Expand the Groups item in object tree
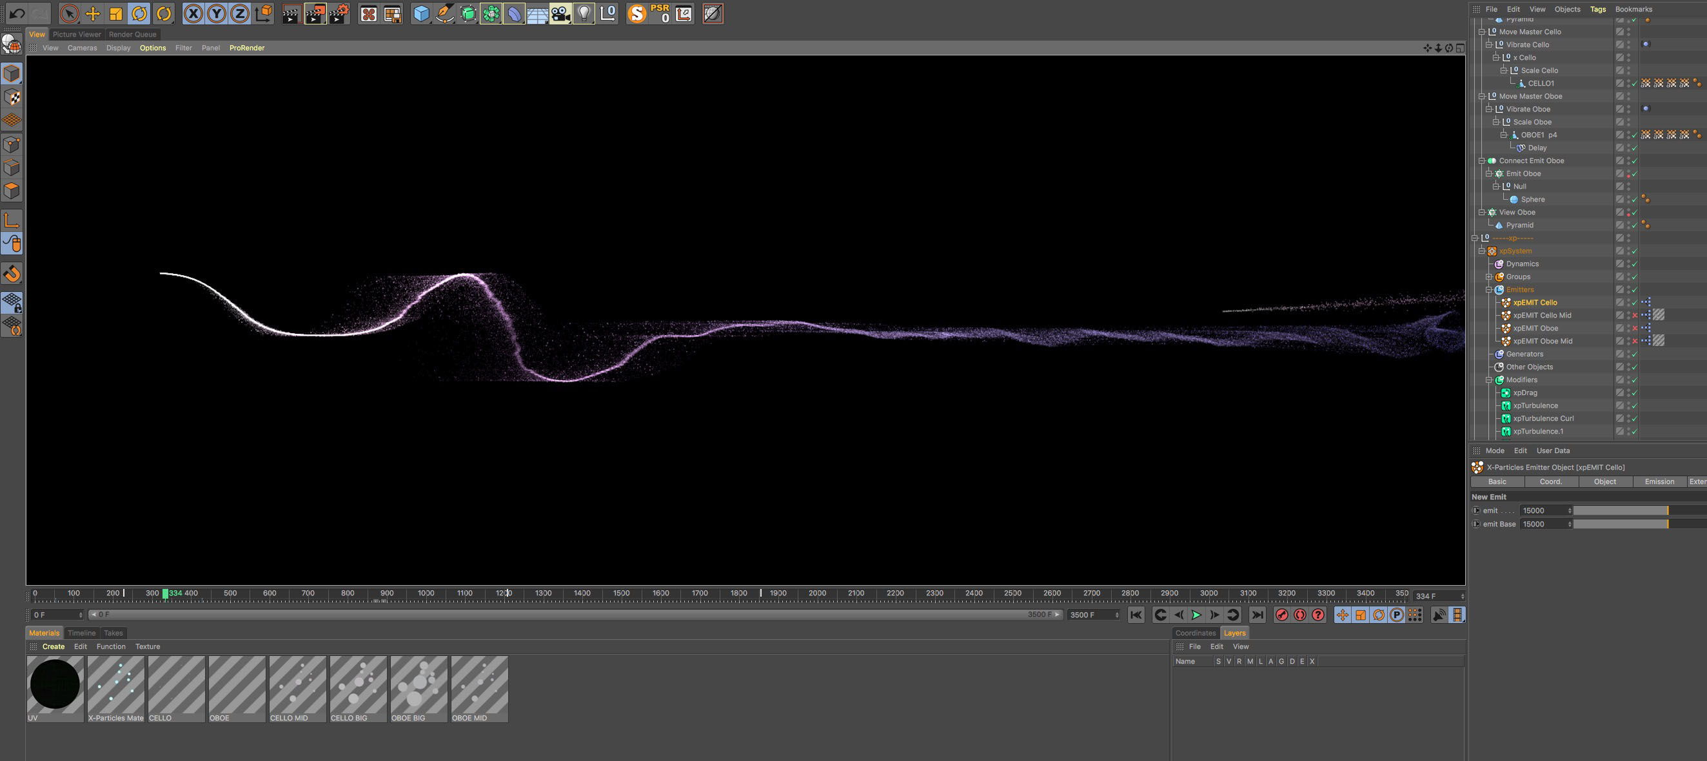The width and height of the screenshot is (1707, 761). (1489, 277)
